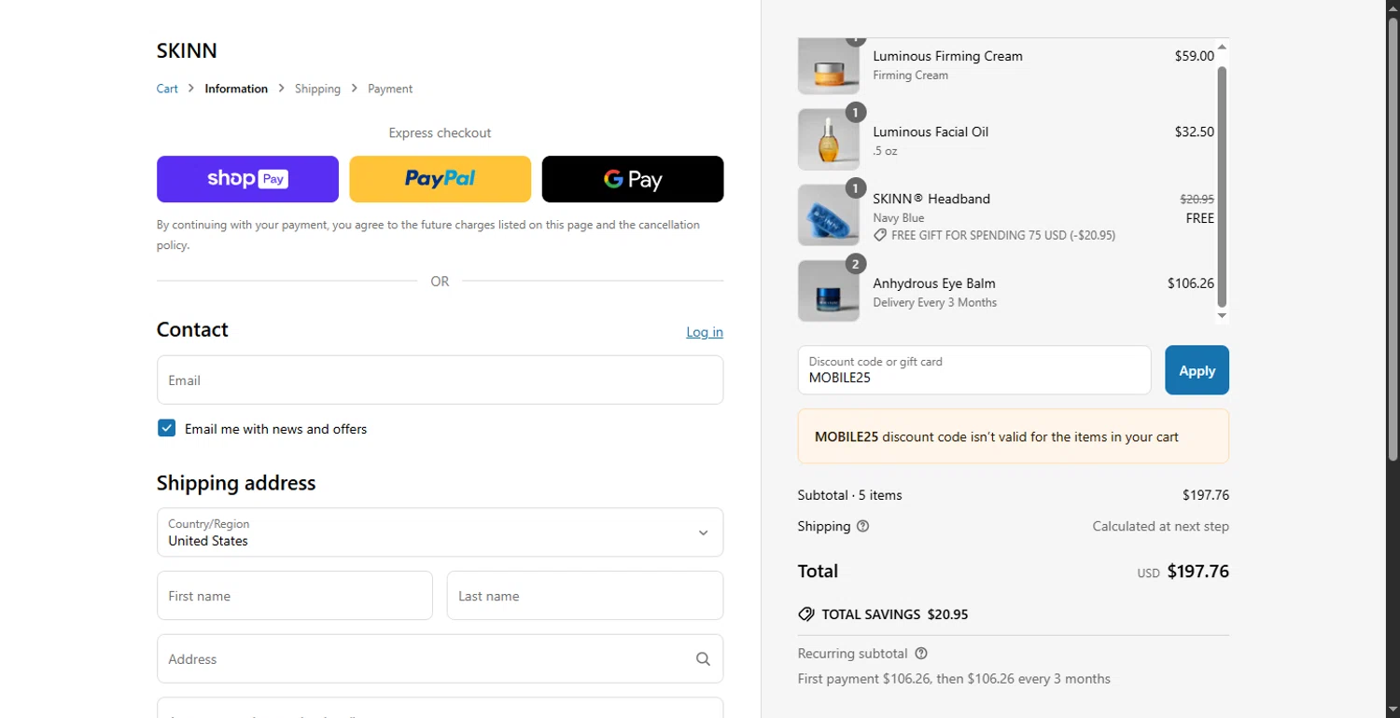Click 'Calculated at next step' shipping text
Image resolution: width=1400 pixels, height=718 pixels.
click(1161, 526)
